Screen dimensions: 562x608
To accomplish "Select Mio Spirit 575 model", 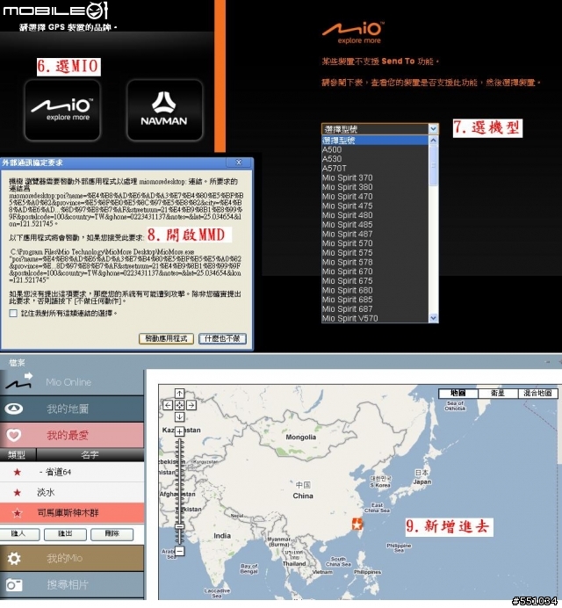I will pos(375,253).
